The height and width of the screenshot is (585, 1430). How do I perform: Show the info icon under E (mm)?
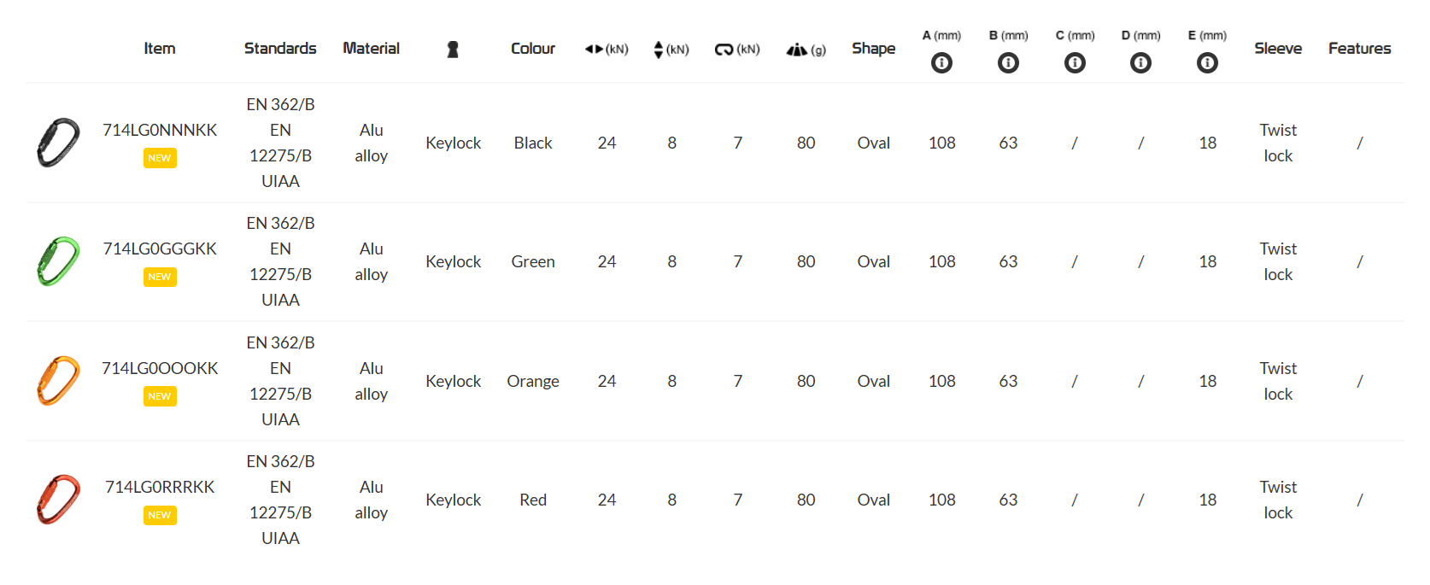click(1207, 62)
